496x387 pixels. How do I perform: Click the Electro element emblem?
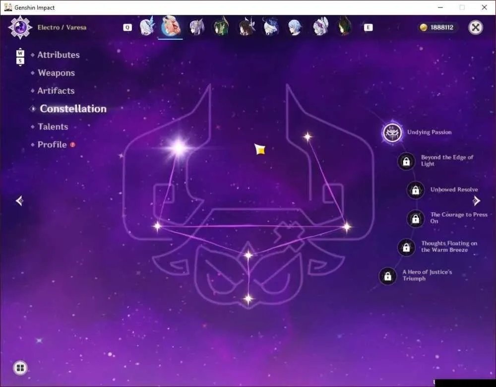tap(20, 27)
